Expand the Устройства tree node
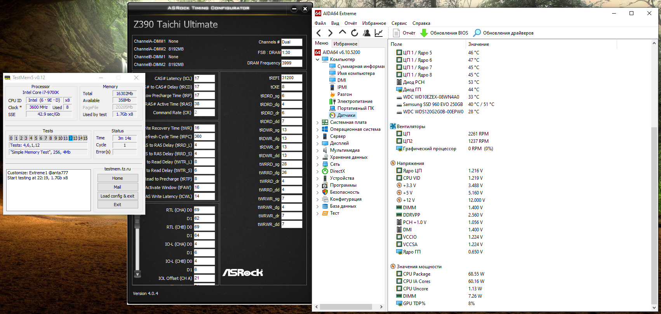Image resolution: width=661 pixels, height=314 pixels. (x=318, y=179)
